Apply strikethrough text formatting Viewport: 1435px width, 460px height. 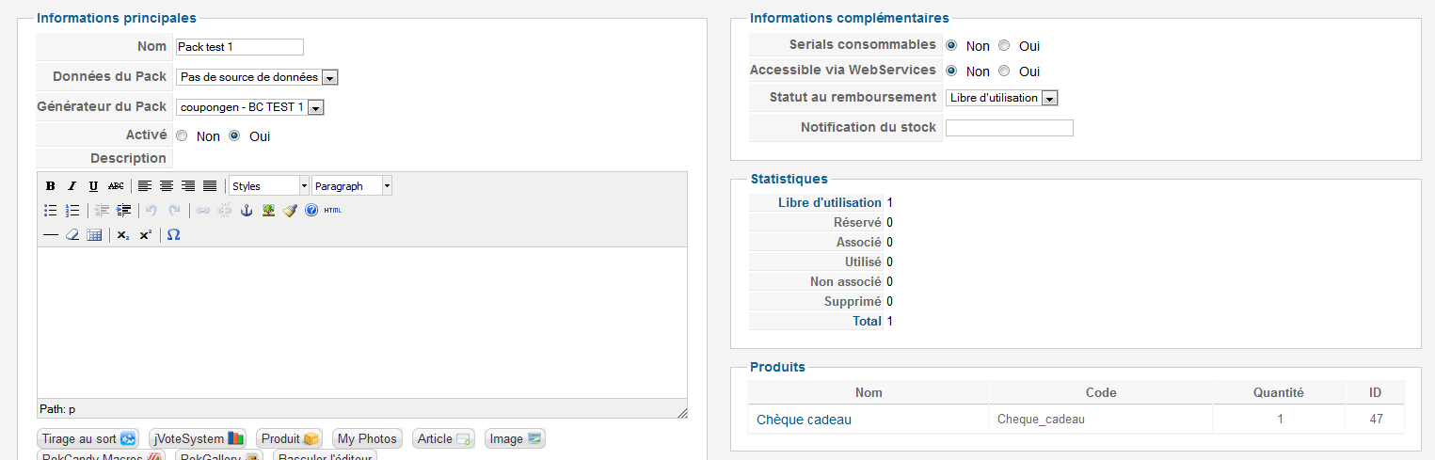tap(116, 186)
